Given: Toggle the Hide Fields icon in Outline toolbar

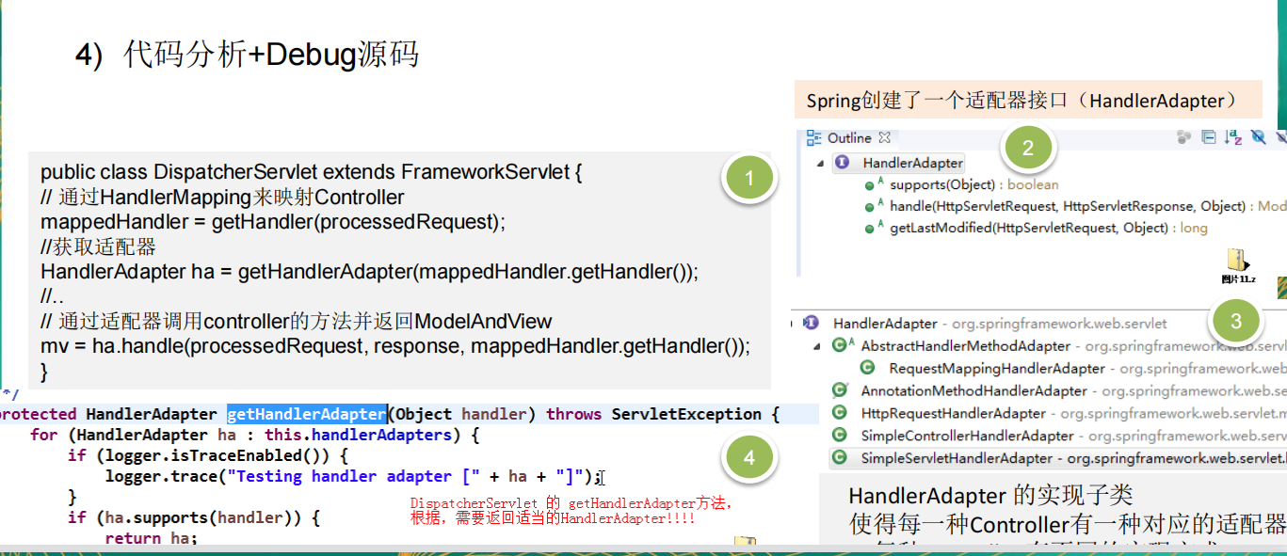Looking at the screenshot, I should click(x=1259, y=137).
